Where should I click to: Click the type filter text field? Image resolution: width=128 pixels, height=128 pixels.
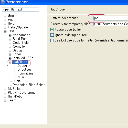coord(20,9)
